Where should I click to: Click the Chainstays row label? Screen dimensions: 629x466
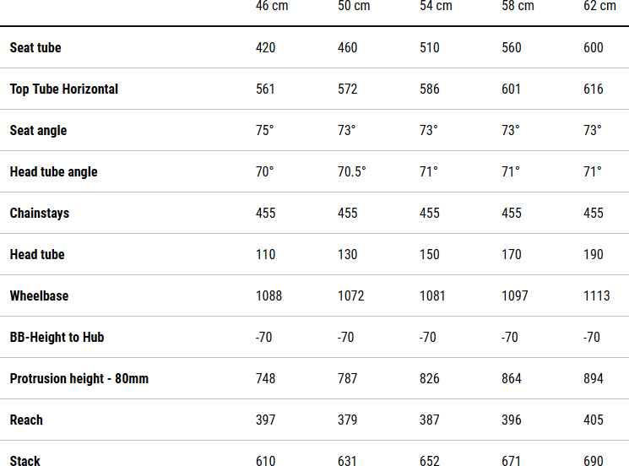(40, 213)
